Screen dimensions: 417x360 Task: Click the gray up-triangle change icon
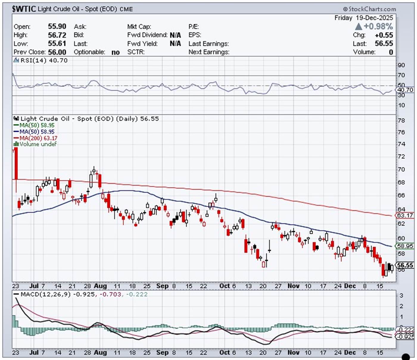click(359, 27)
